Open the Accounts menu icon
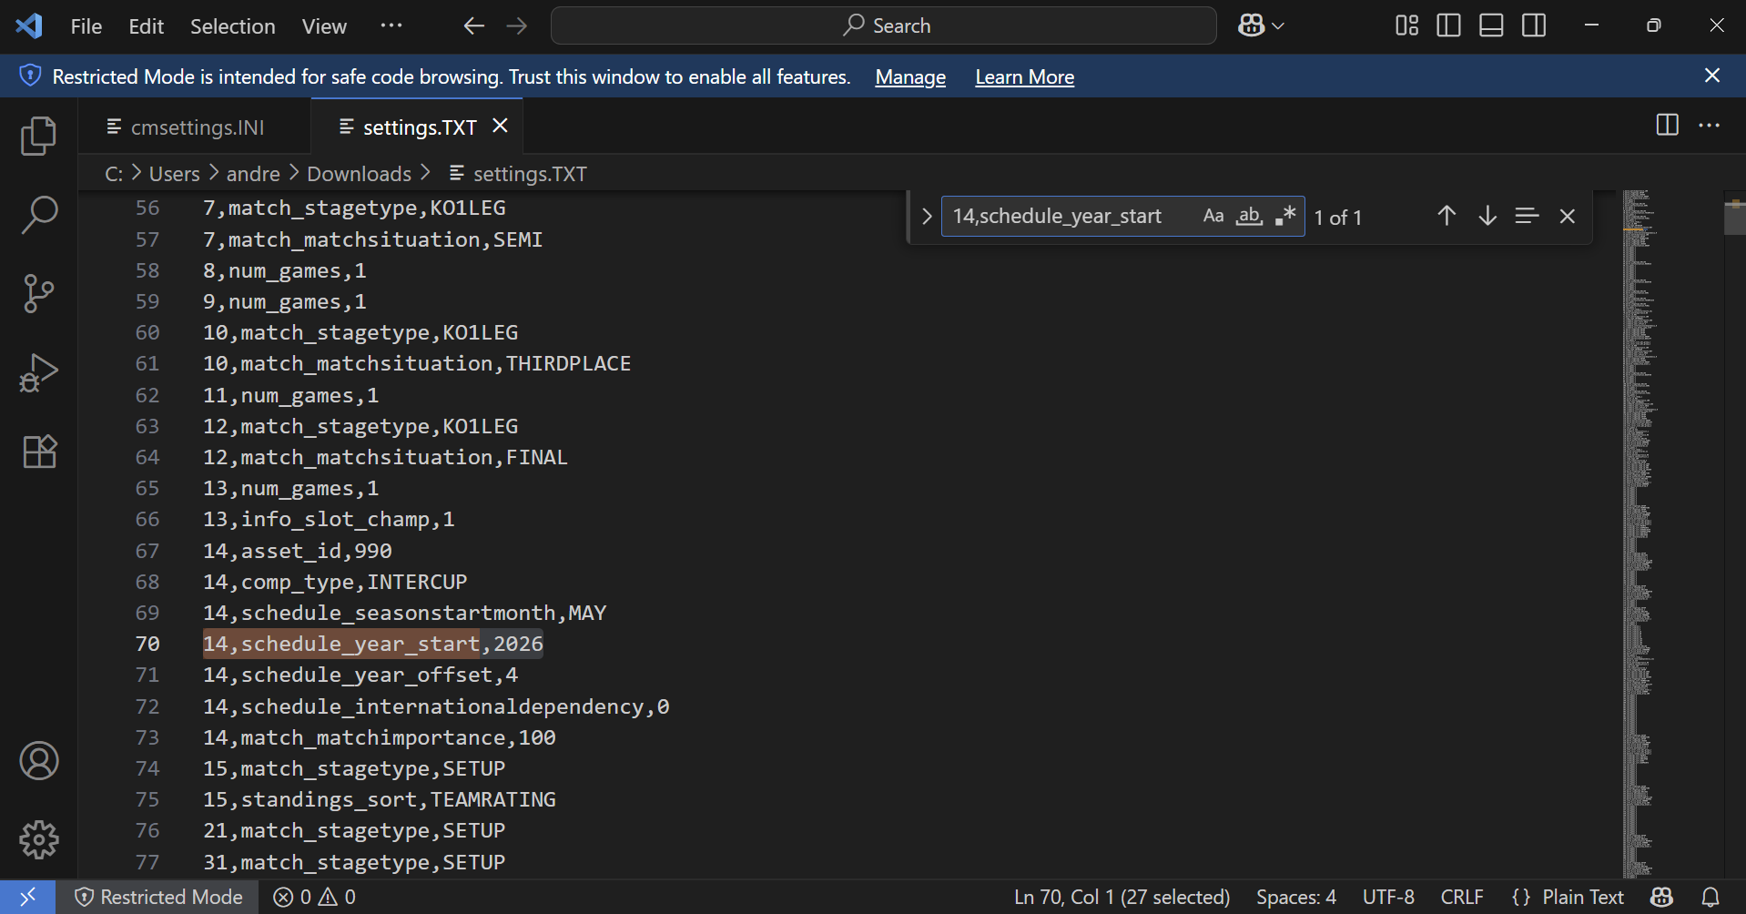This screenshot has height=914, width=1746. coord(38,761)
